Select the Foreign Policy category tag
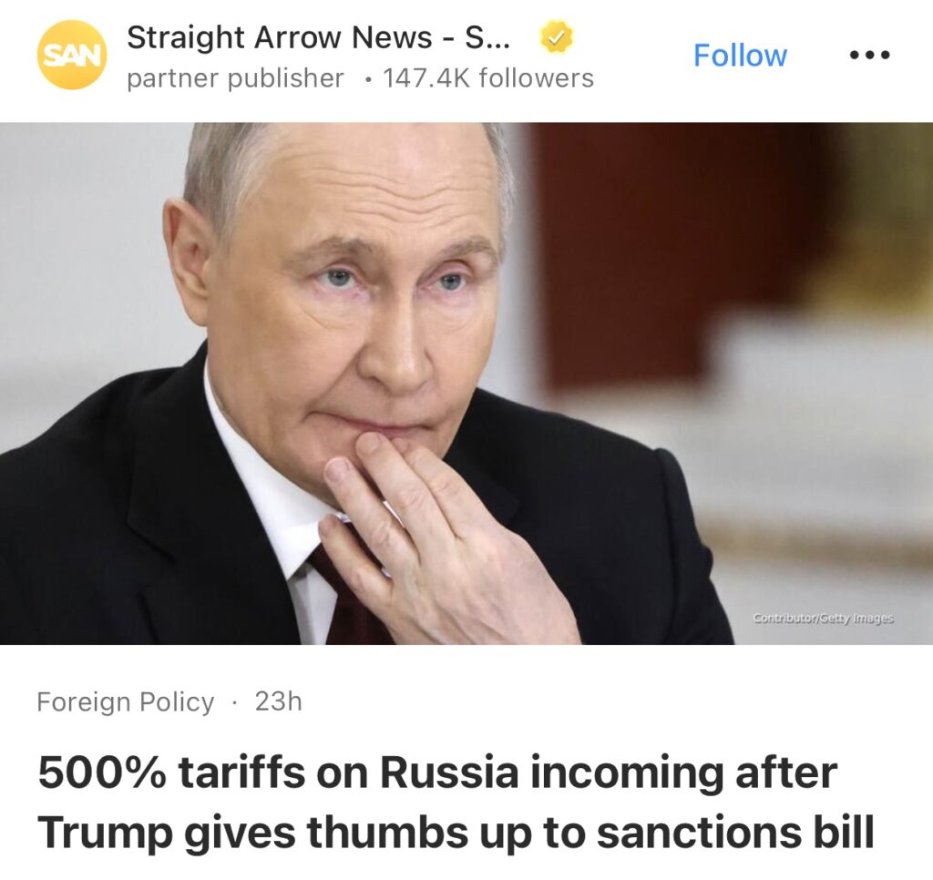The image size is (933, 880). [126, 701]
